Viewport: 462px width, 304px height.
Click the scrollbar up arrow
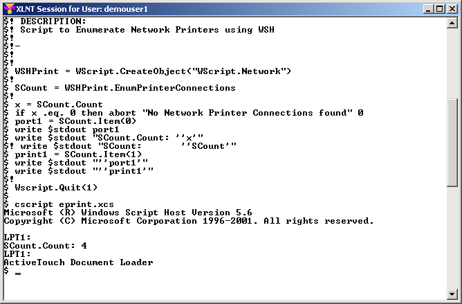click(x=452, y=23)
